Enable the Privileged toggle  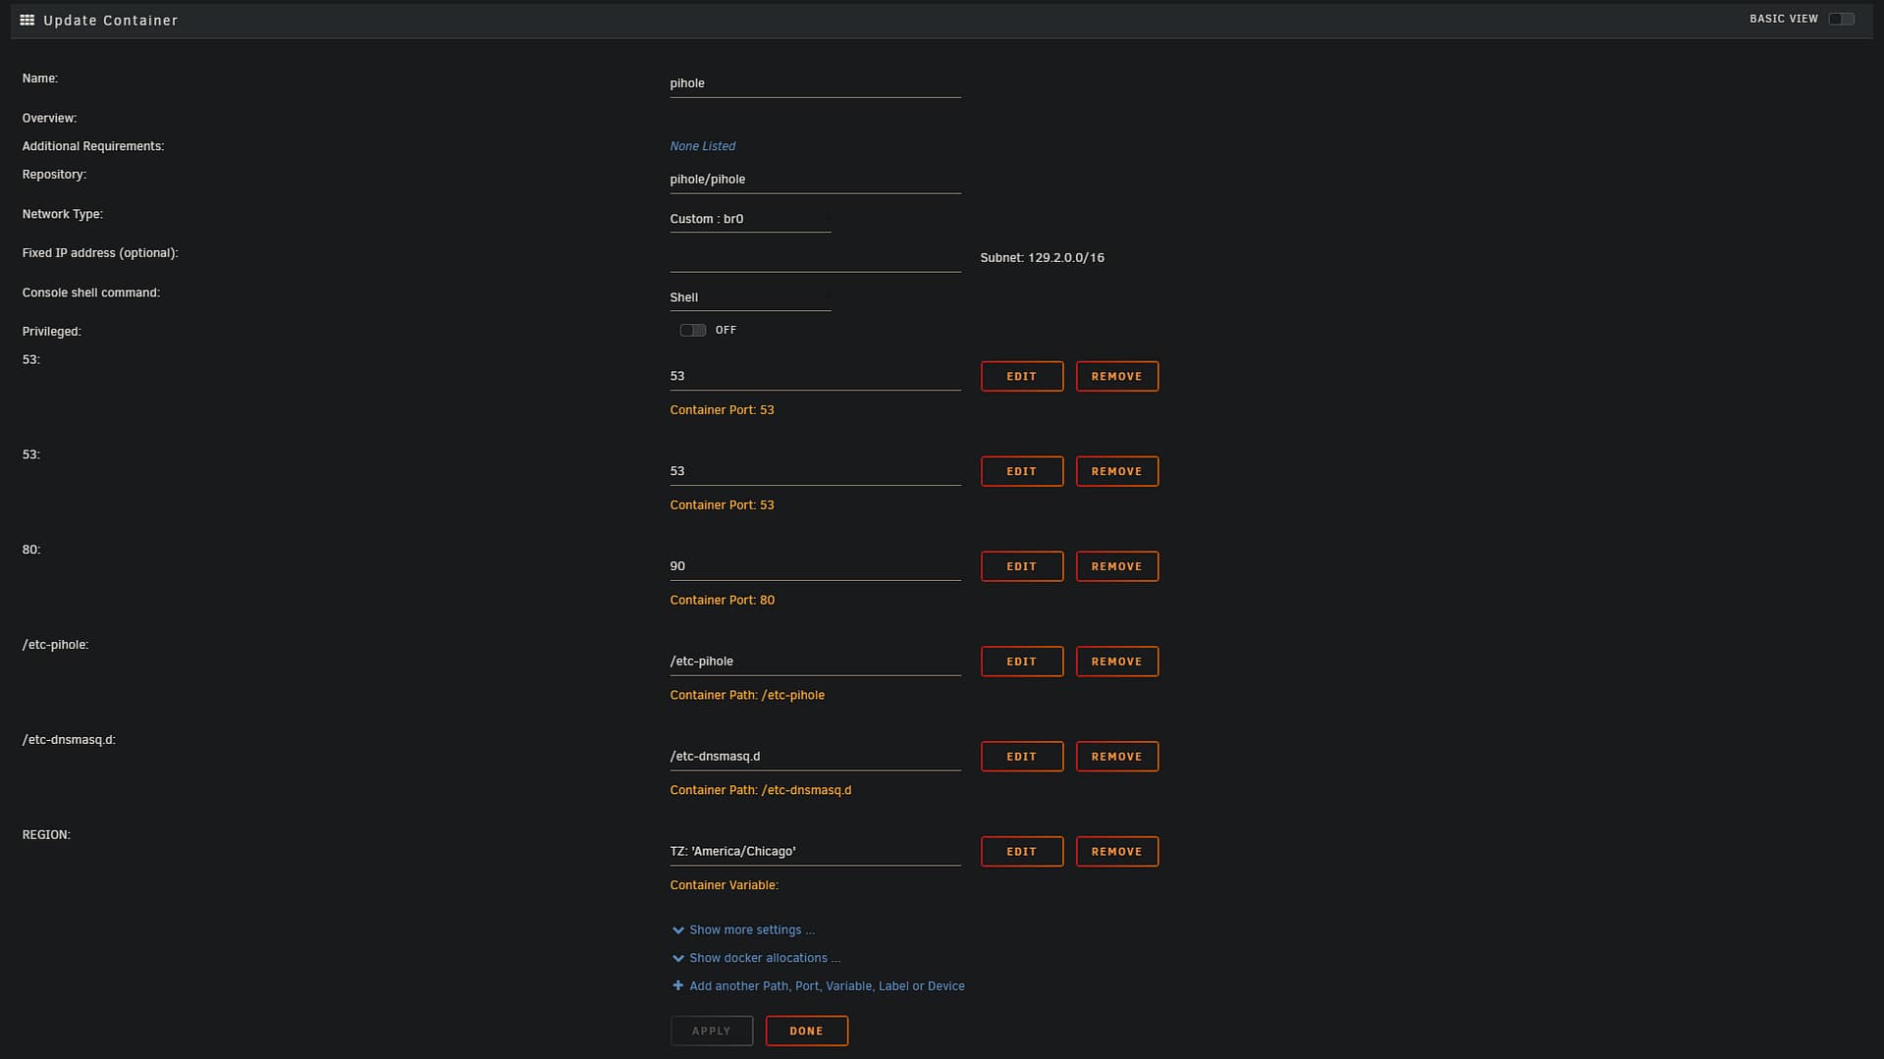[x=692, y=330]
